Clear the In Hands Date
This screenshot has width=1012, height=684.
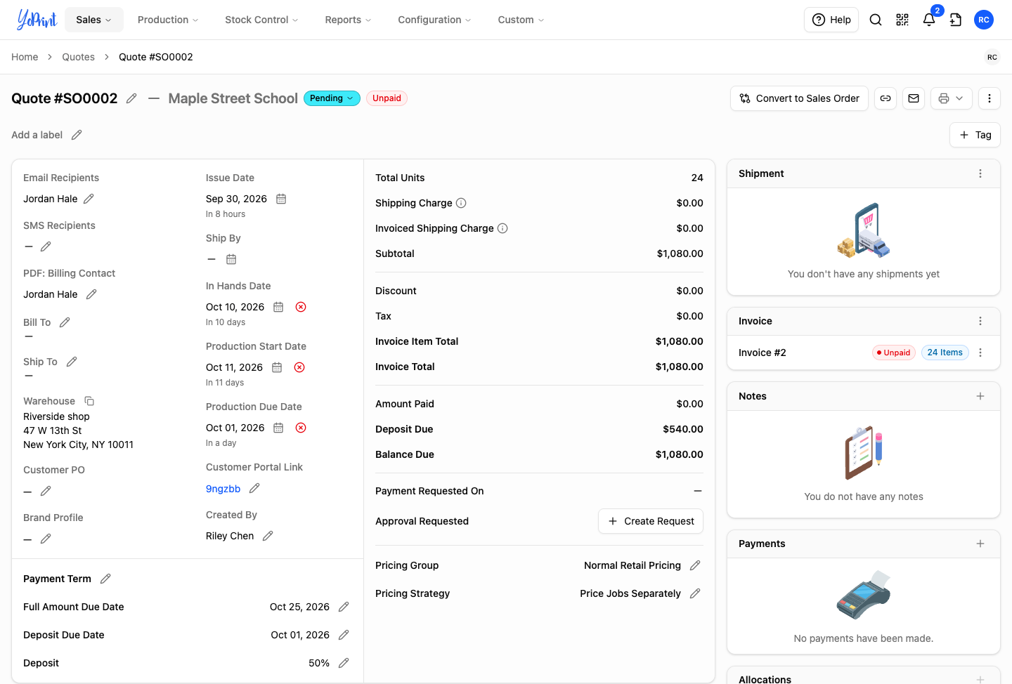point(301,307)
